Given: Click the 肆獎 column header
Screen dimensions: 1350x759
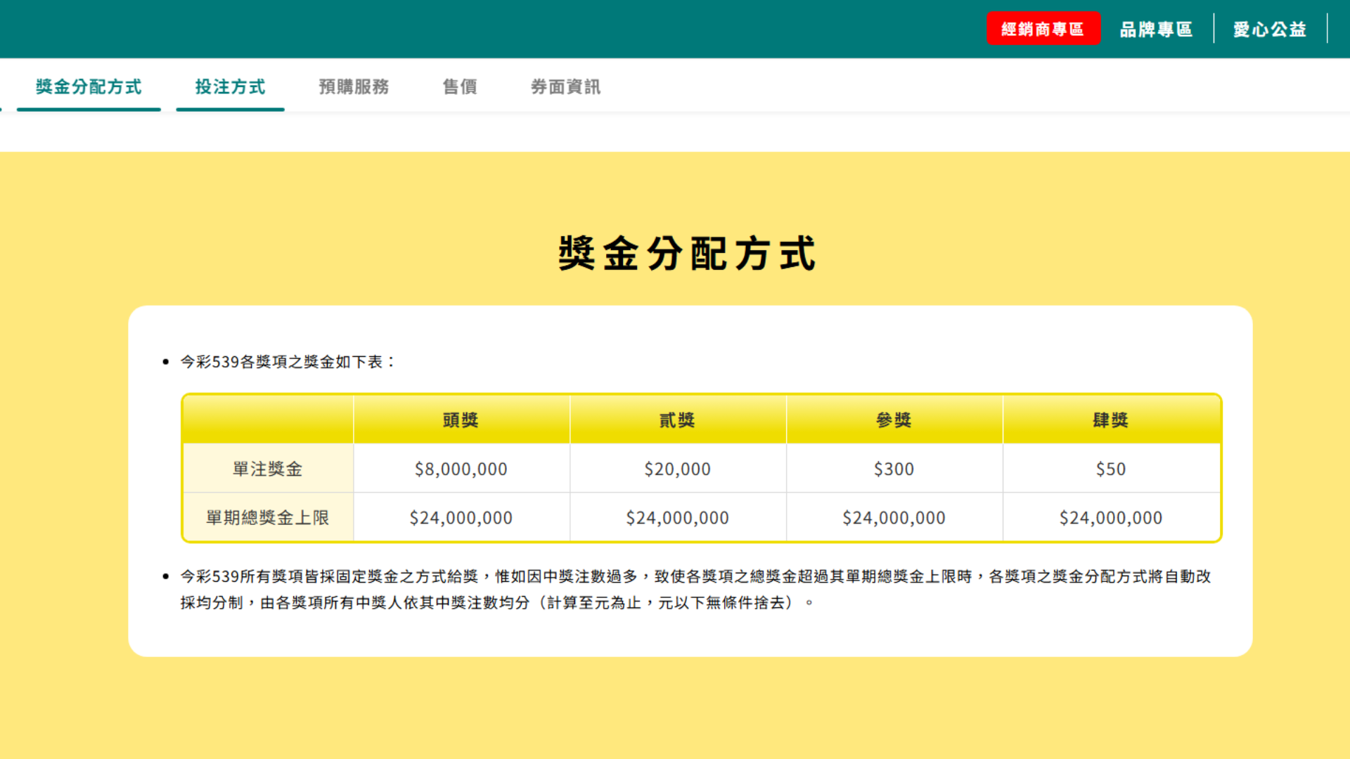Looking at the screenshot, I should 1111,420.
